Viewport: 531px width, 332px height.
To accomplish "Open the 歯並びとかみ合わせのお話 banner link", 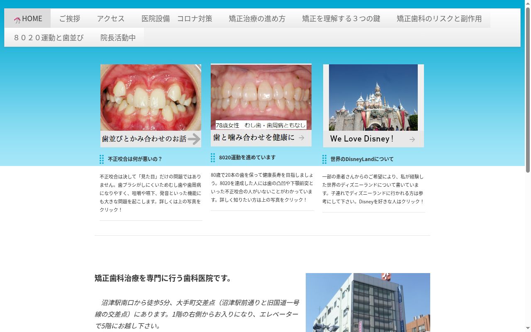I will 151,139.
